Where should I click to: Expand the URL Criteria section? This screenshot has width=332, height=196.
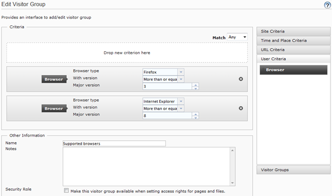(294, 50)
